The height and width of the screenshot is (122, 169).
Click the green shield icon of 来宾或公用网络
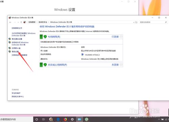pos(45,65)
